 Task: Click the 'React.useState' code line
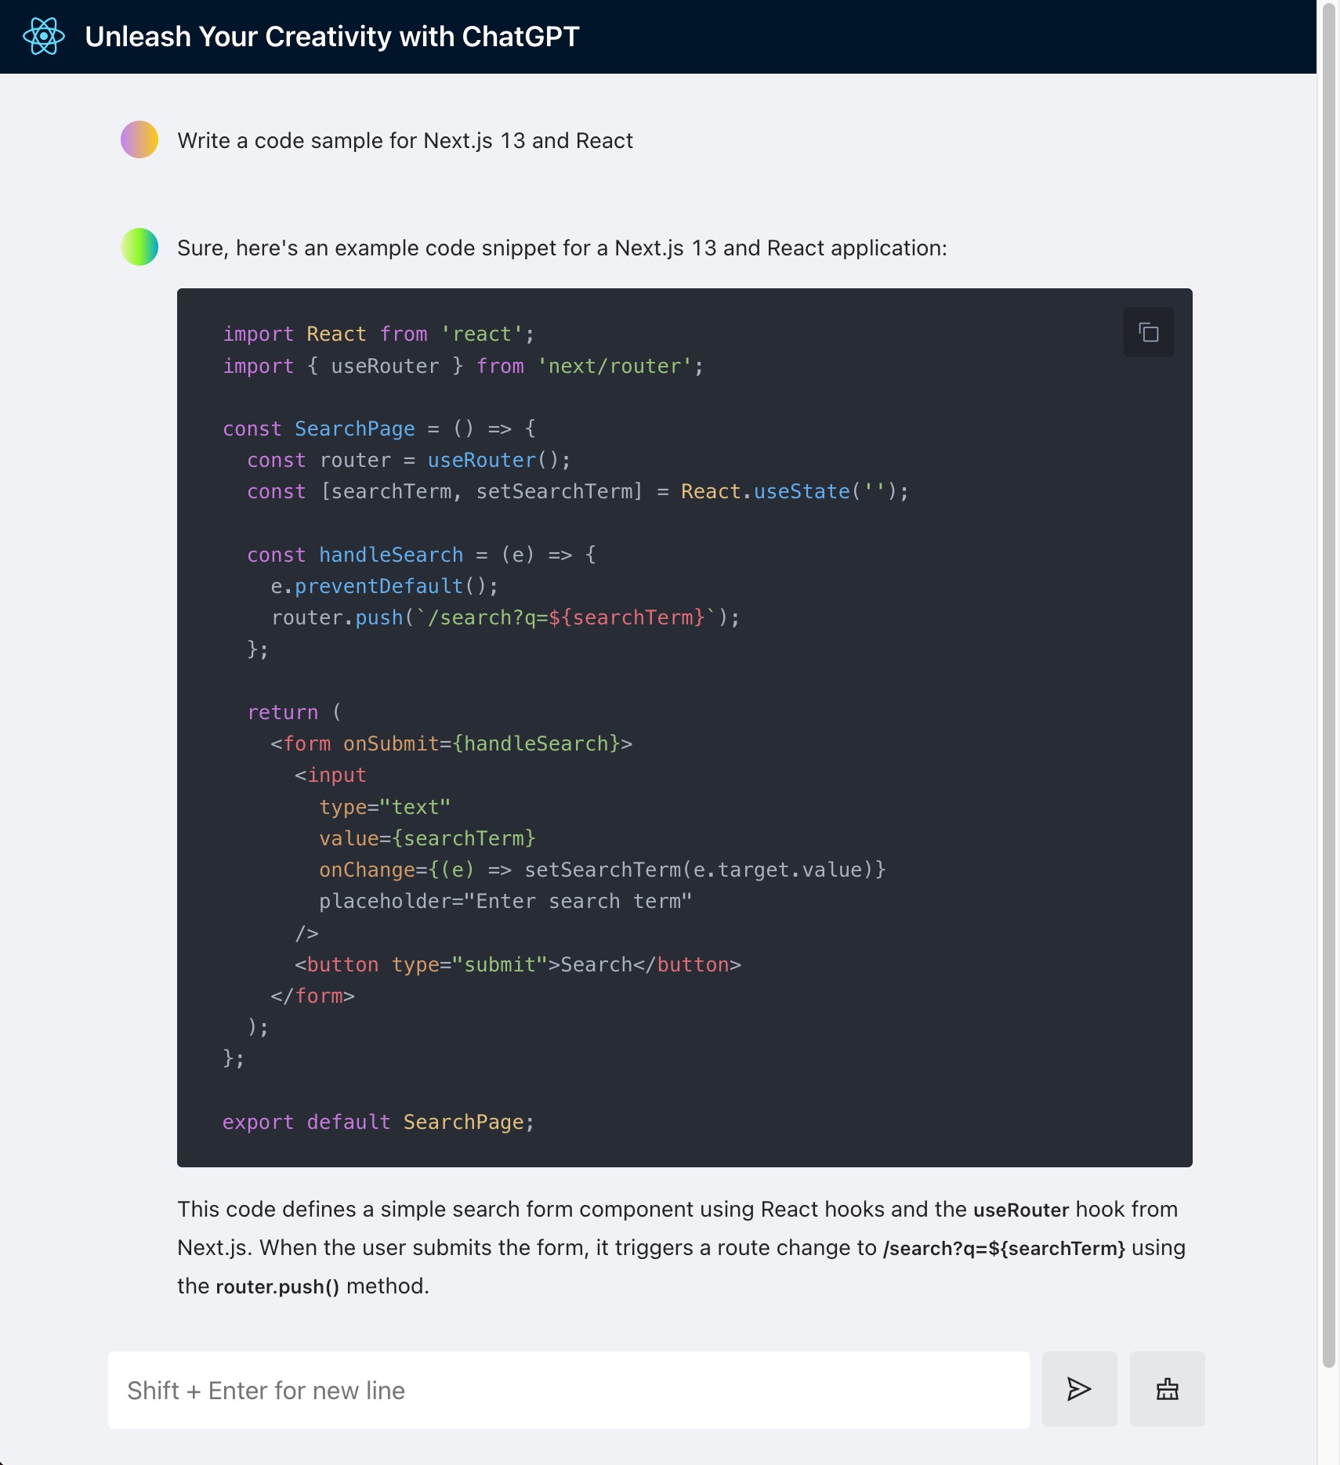tap(578, 491)
